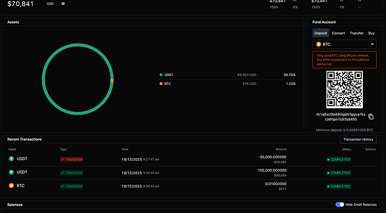Viewport: 386px width, 213px height.
Task: Click the Bitcoin icon in asset selector
Action: click(x=319, y=44)
